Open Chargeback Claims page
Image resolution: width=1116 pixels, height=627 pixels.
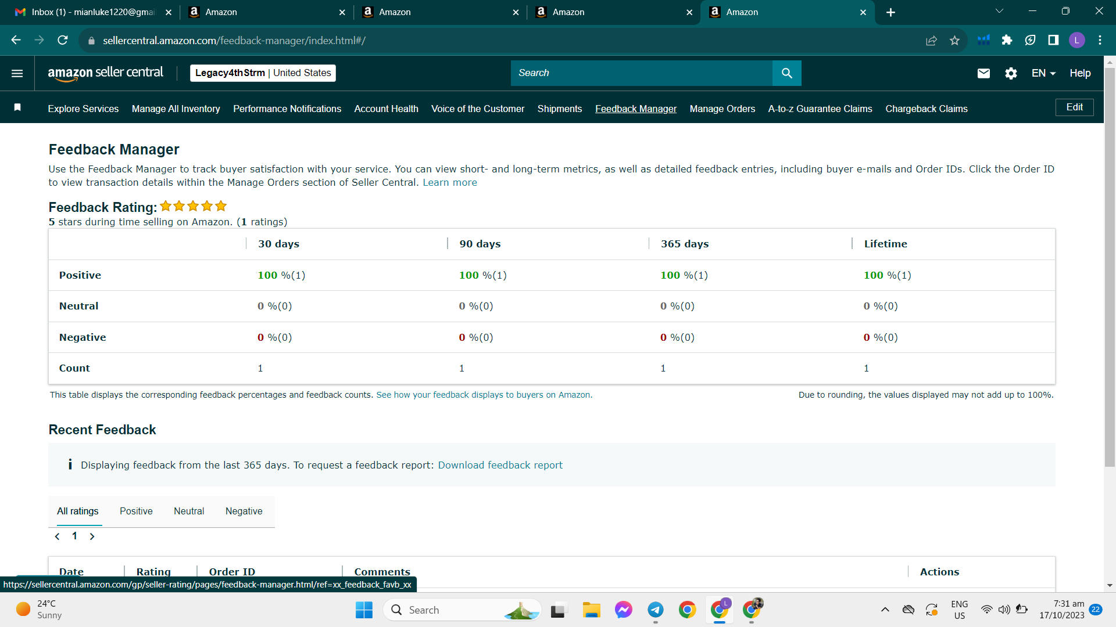927,109
